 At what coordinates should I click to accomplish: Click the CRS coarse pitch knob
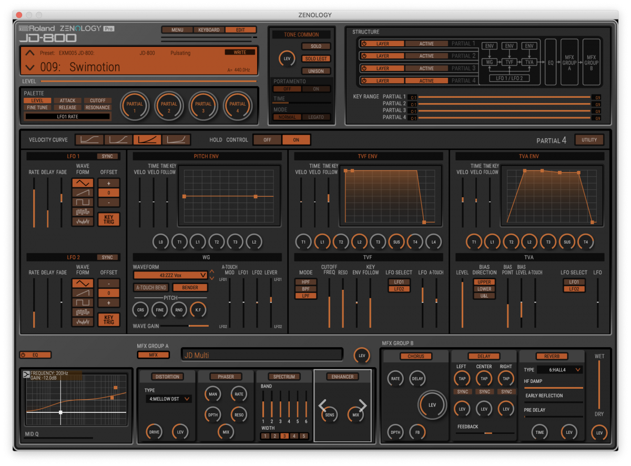[140, 310]
